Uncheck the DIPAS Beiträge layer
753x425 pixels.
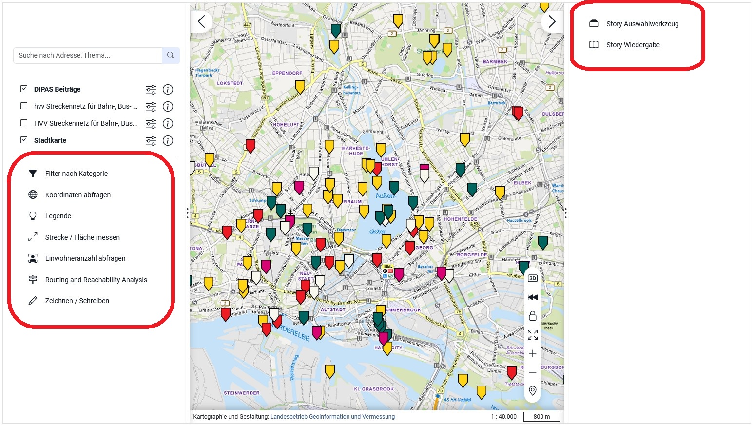click(x=24, y=89)
